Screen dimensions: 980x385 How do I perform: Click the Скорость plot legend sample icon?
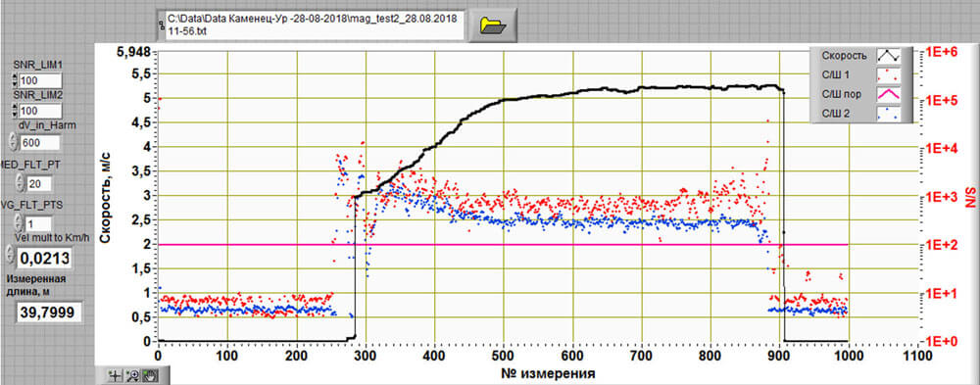coord(888,56)
